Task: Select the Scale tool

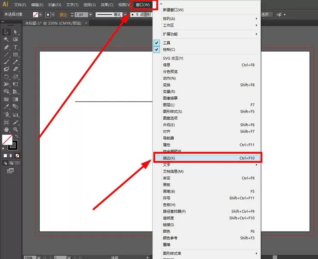Action: click(x=15, y=77)
